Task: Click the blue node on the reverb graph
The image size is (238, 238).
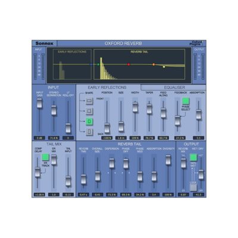Action: [91, 64]
